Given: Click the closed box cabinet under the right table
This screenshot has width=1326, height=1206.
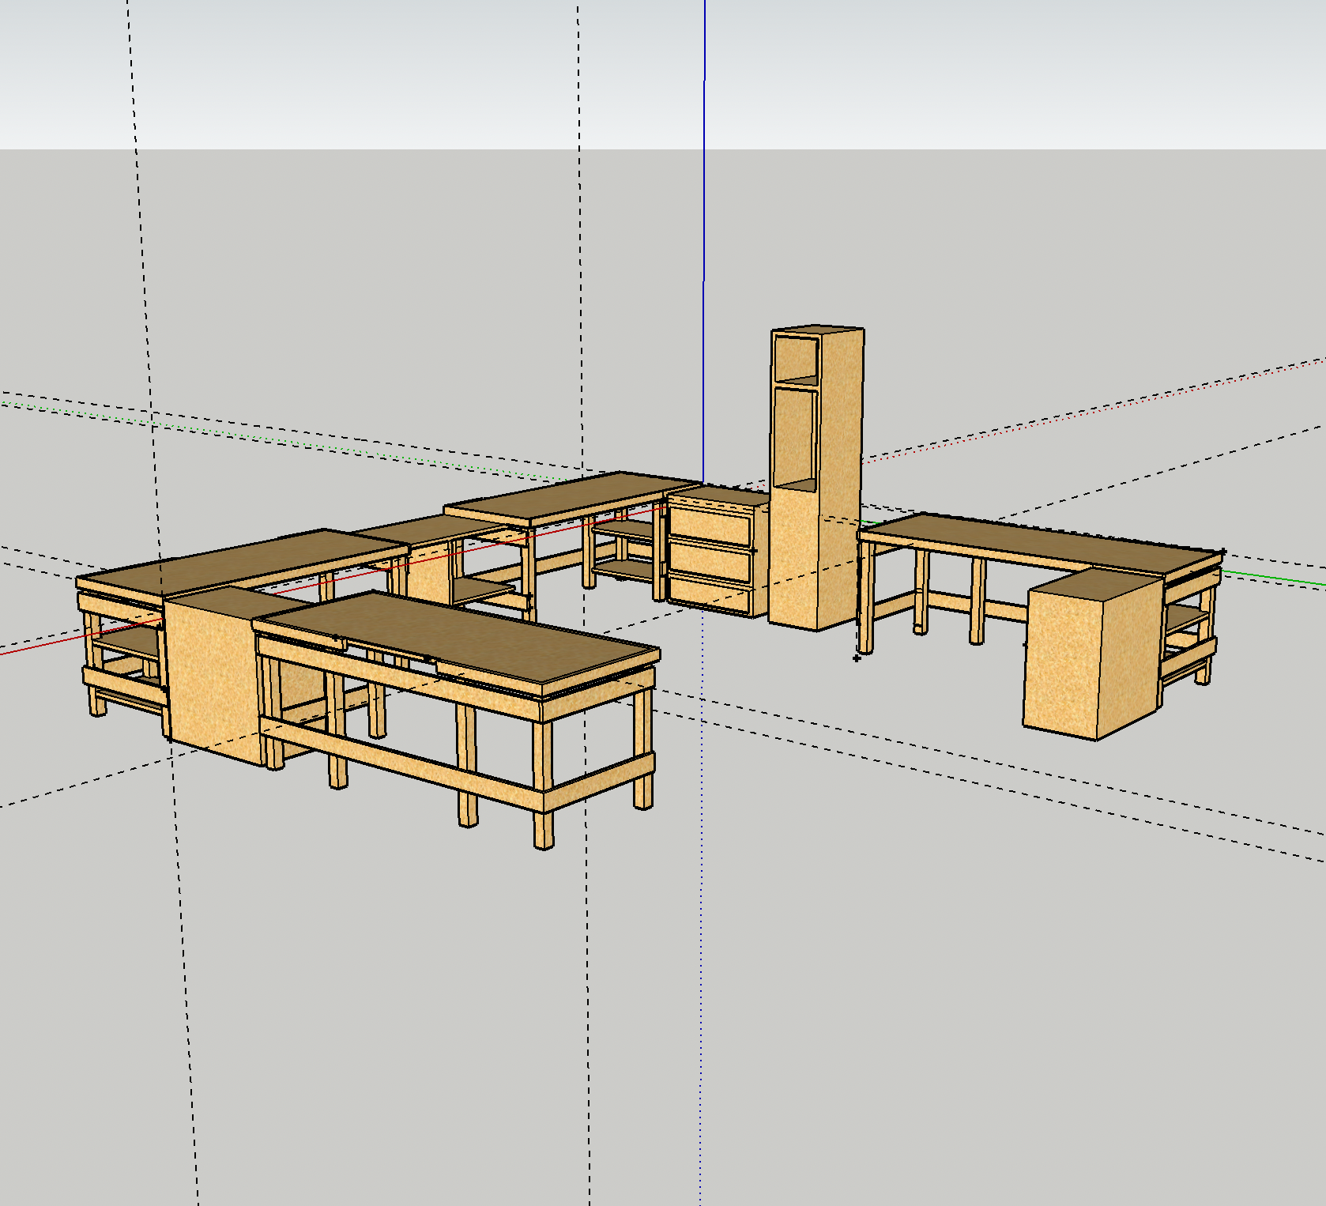Looking at the screenshot, I should tap(1093, 654).
